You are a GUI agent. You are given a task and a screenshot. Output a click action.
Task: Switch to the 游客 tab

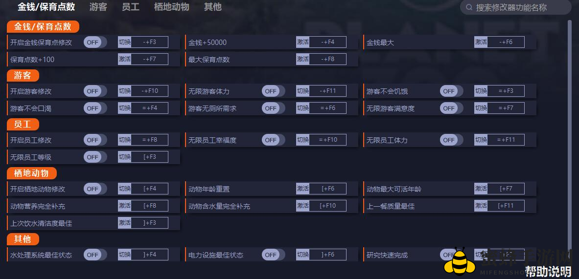click(98, 7)
